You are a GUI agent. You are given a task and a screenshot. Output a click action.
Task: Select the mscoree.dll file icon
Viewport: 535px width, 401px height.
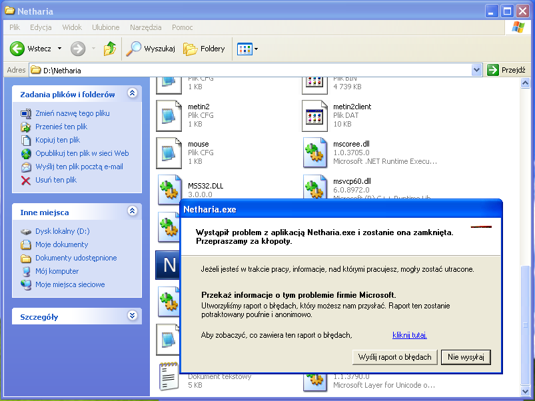point(314,153)
